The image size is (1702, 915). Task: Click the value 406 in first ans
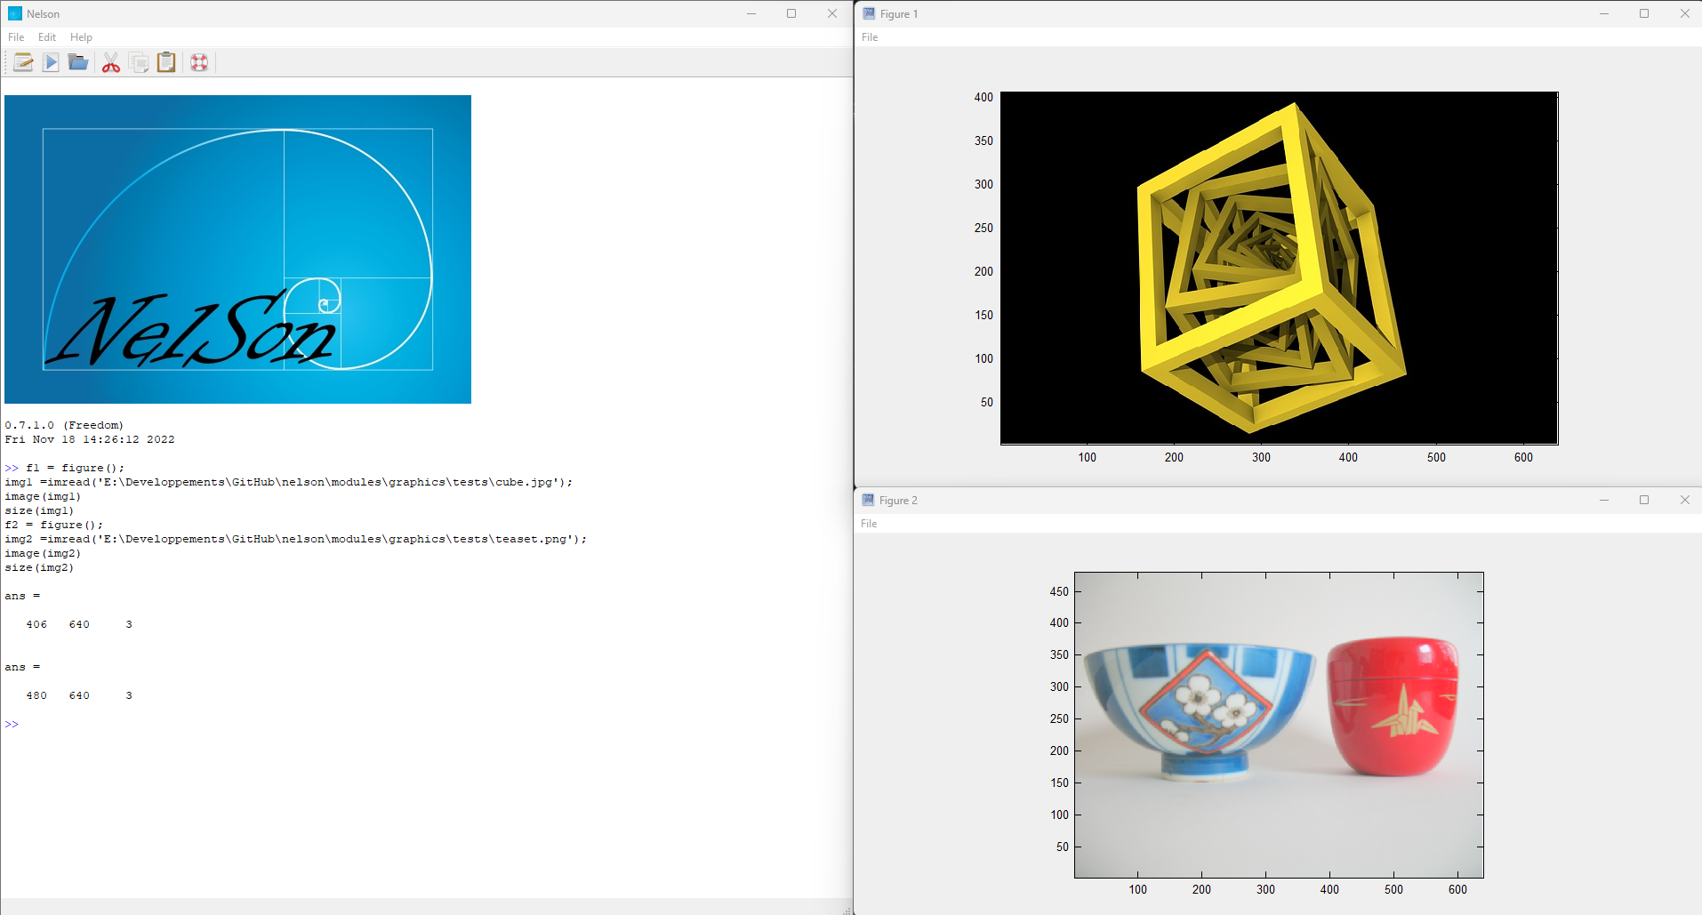[36, 624]
